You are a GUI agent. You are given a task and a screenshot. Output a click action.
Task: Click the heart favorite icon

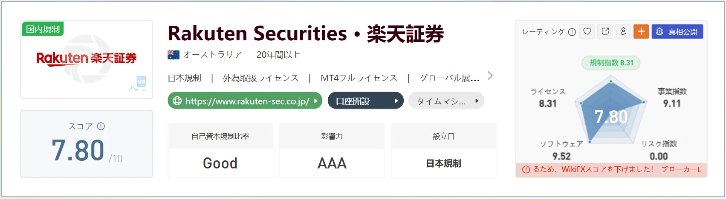coord(587,31)
